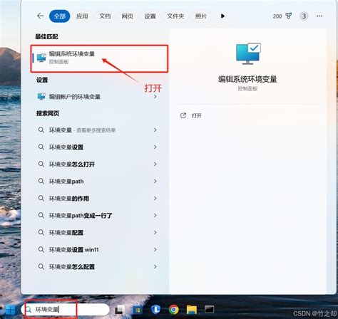338x319 pixels.
Task: Expand chevron for 环境变量设置
Action: (155, 147)
